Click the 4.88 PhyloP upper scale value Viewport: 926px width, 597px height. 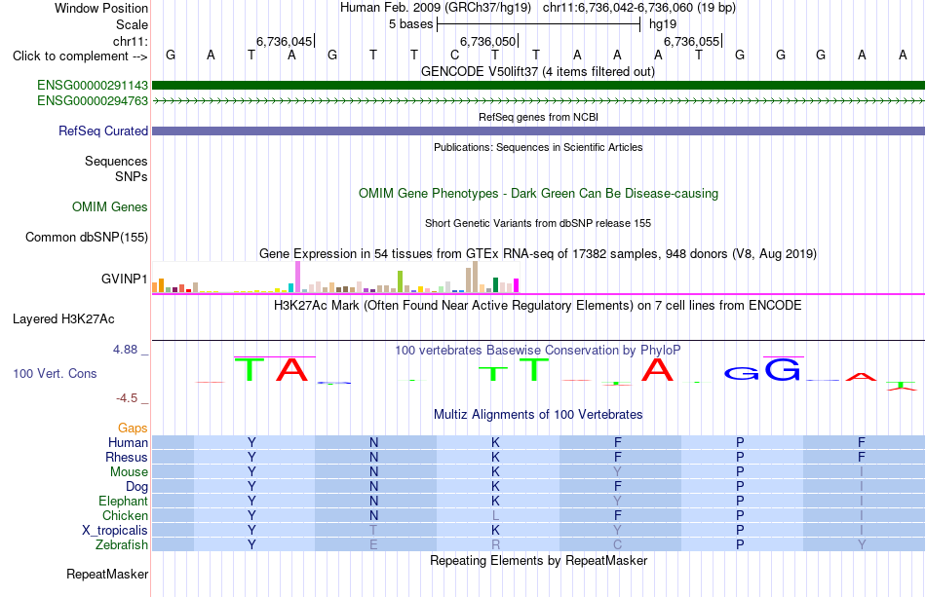coord(125,350)
